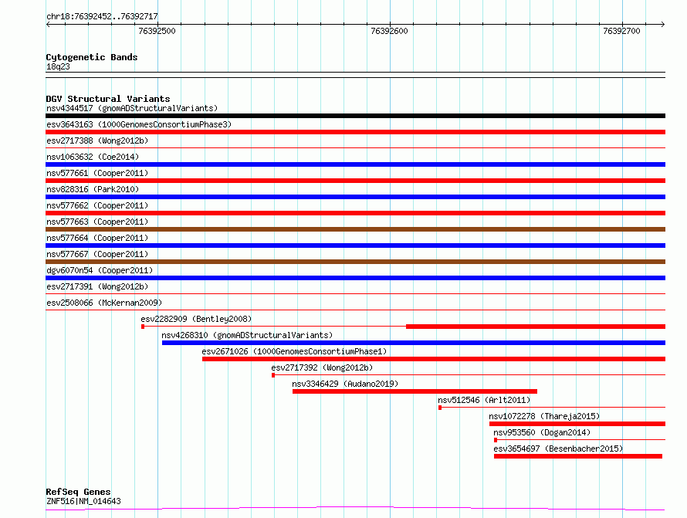The width and height of the screenshot is (687, 518).
Task: Select the black nsv4344517 variant bar
Action: coord(355,116)
